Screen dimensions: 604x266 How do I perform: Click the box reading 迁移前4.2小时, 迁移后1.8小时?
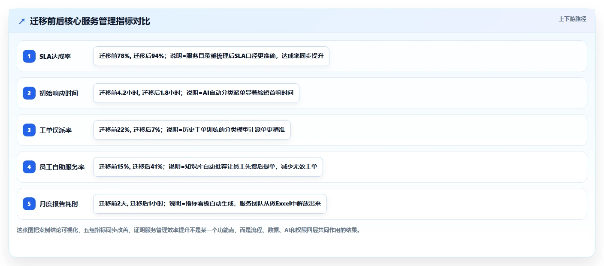tap(196, 93)
